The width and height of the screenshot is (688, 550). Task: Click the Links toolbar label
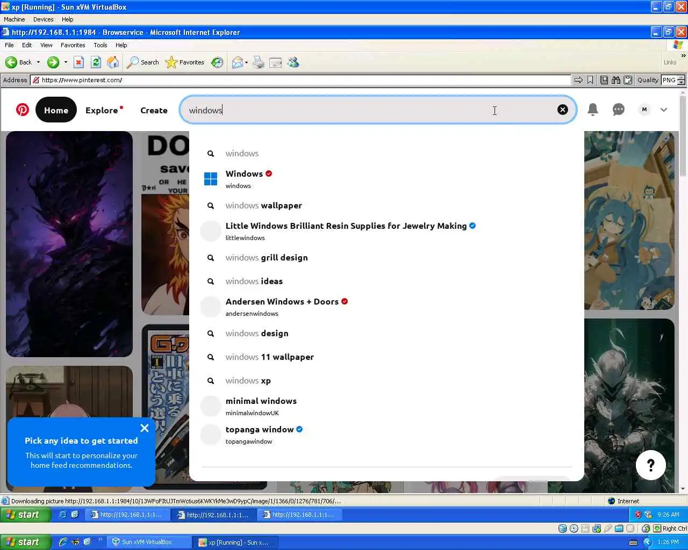tap(670, 62)
